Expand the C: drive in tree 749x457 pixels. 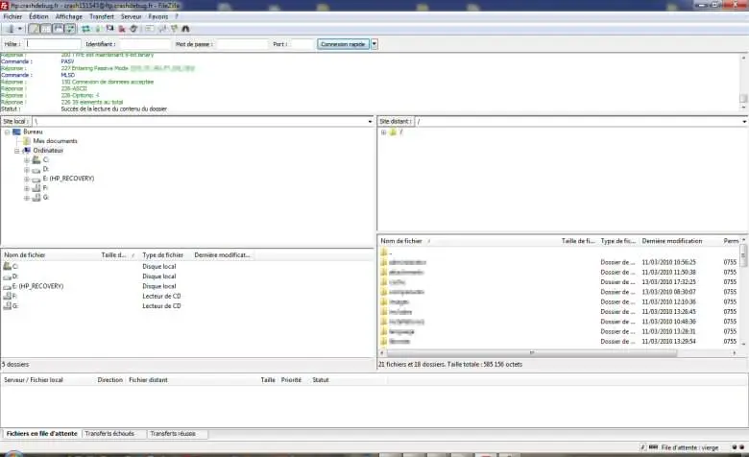pos(27,160)
